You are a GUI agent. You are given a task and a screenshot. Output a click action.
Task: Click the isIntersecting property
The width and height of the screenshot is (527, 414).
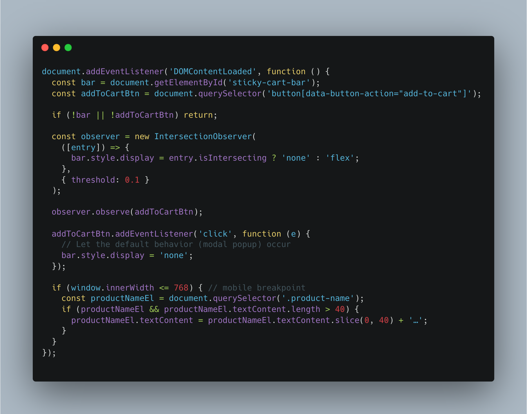click(x=232, y=158)
